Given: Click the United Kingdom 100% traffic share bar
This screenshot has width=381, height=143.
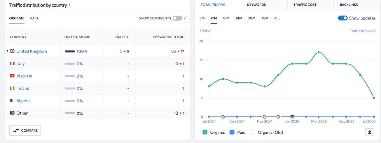Looking at the screenshot, I should 70,51.
